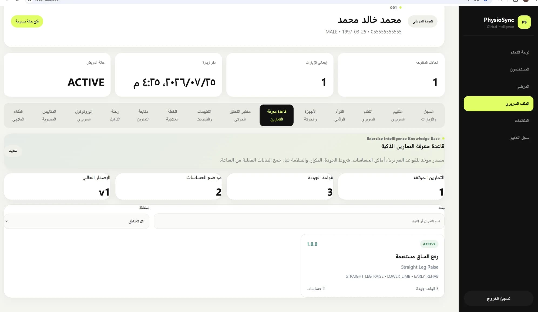Switch to السجل والزيارات tab

click(429, 115)
